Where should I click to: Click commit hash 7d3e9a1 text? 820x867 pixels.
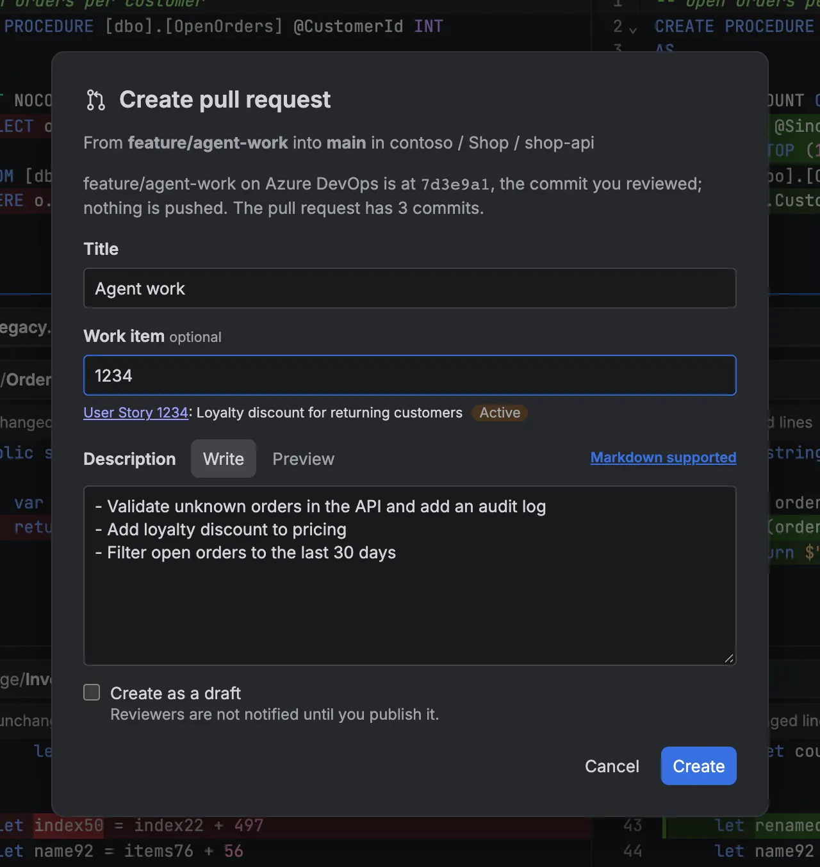455,184
